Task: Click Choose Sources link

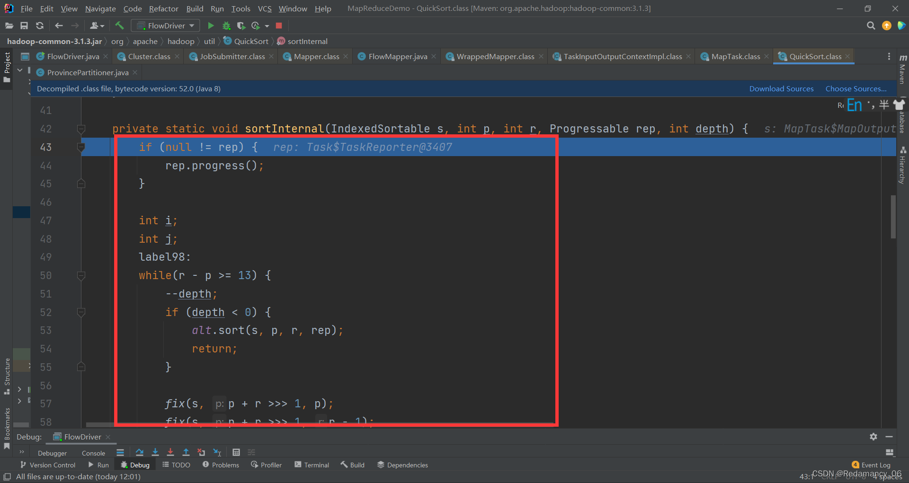Action: [856, 88]
